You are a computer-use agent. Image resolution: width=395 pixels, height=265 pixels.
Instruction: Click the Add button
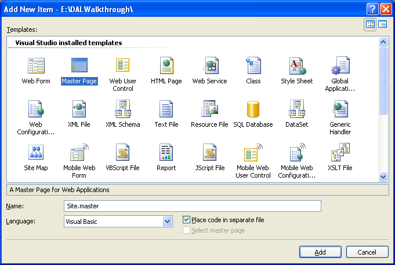(x=320, y=252)
